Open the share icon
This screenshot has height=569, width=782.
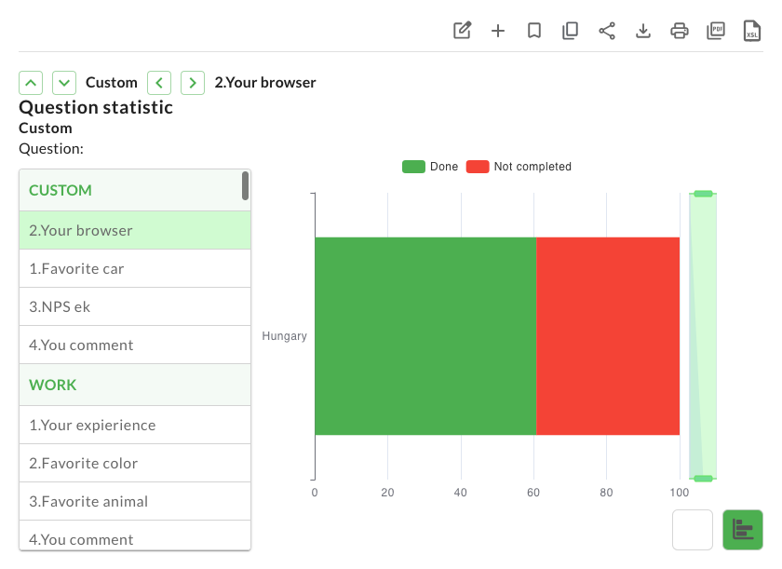[x=607, y=31]
